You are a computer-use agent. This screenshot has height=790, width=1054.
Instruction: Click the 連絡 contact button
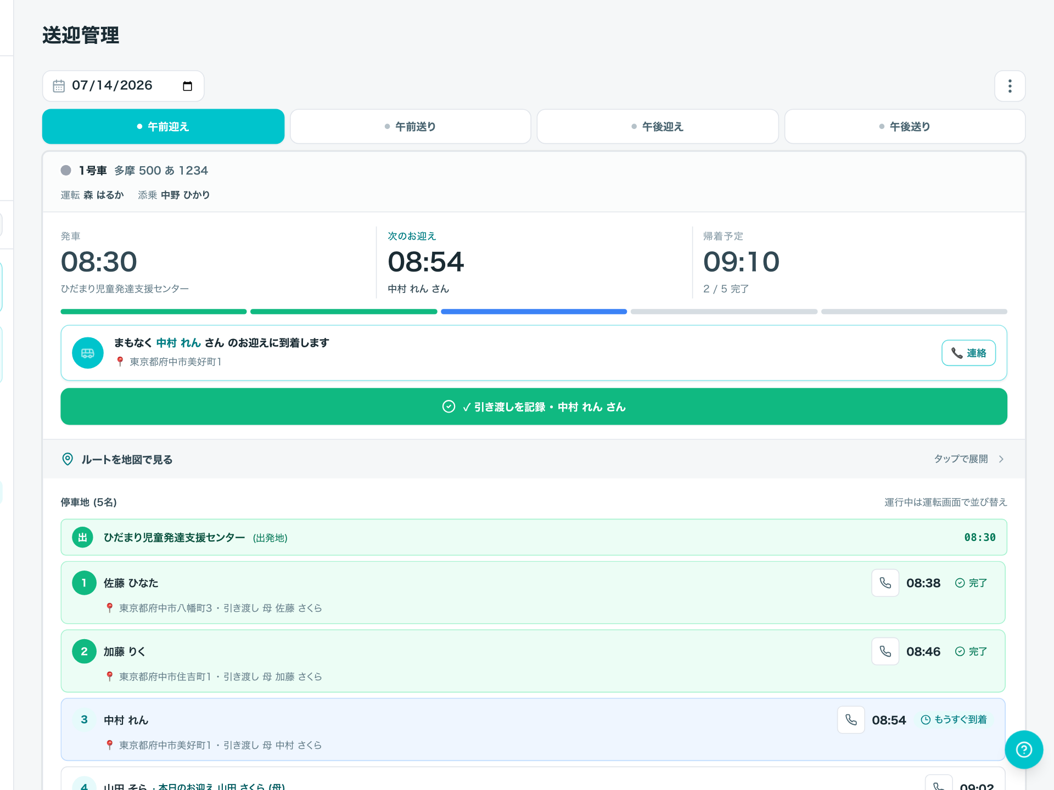[x=968, y=353]
